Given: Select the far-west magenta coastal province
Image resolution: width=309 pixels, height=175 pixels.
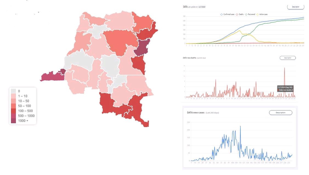Looking at the screenshot, I should click(51, 76).
